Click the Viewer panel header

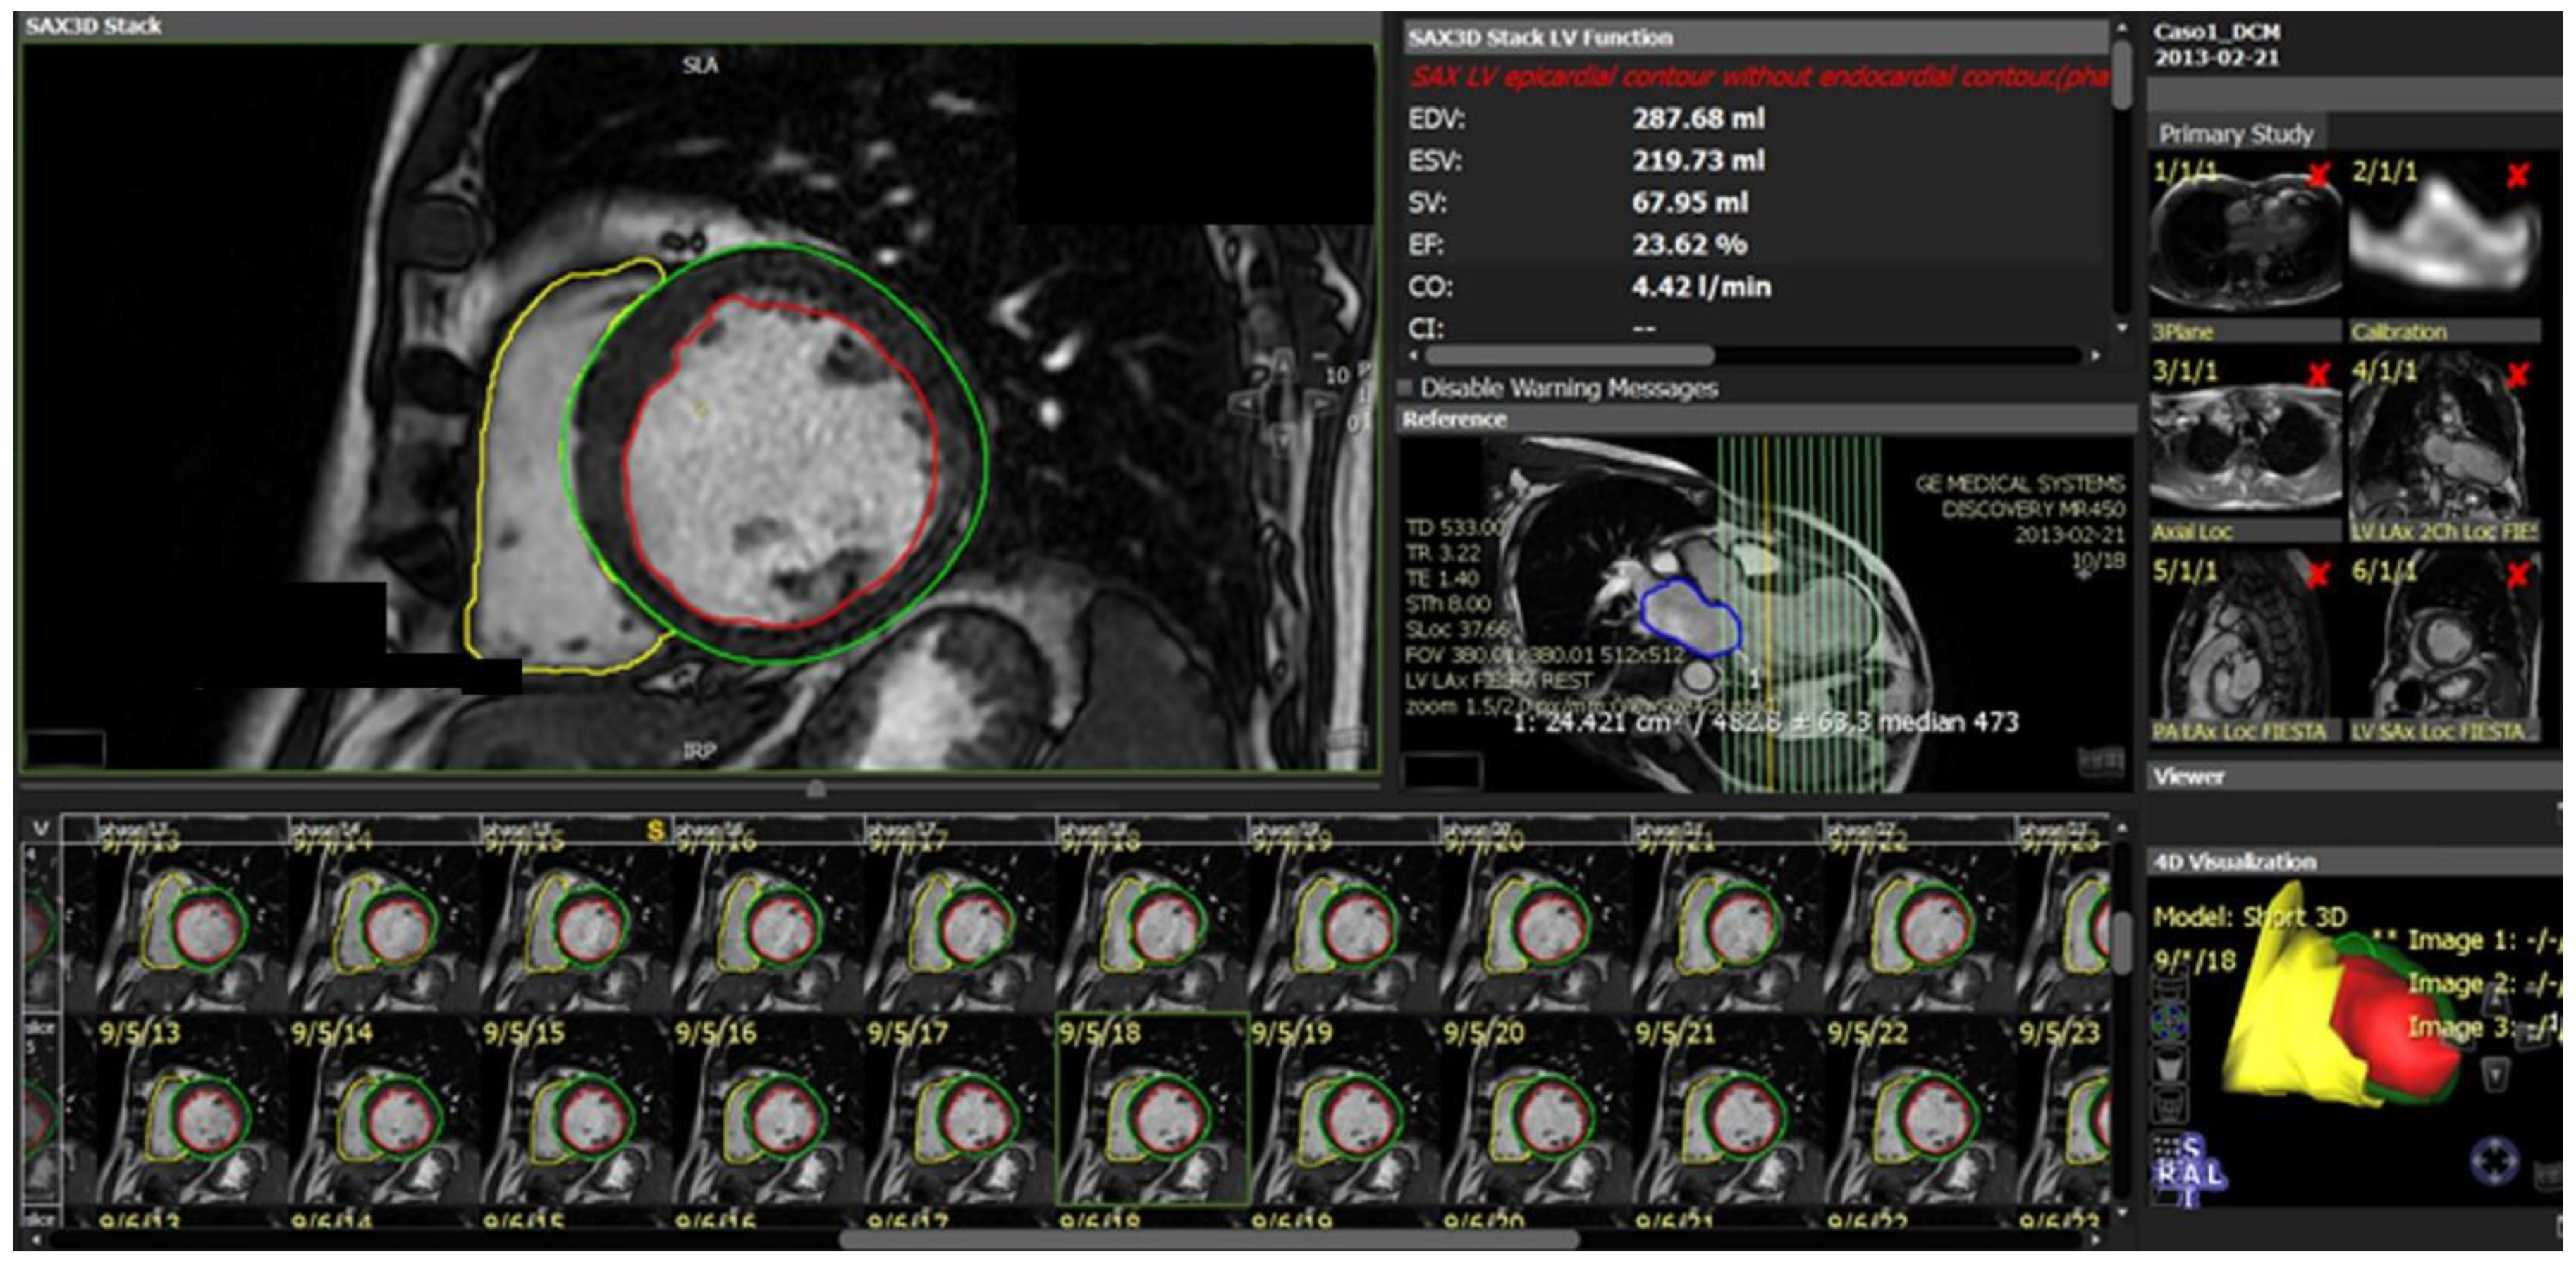click(x=2190, y=776)
